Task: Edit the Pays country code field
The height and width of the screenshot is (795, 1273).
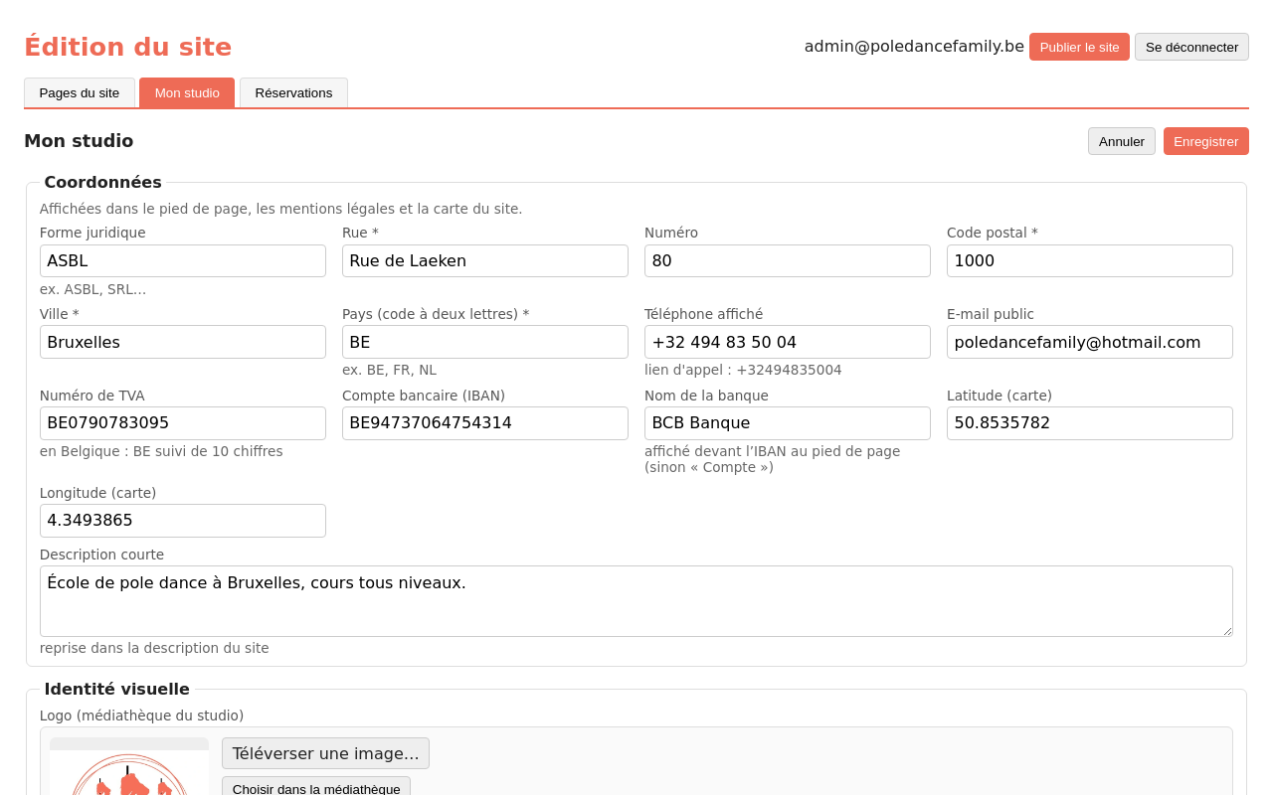Action: pyautogui.click(x=485, y=342)
